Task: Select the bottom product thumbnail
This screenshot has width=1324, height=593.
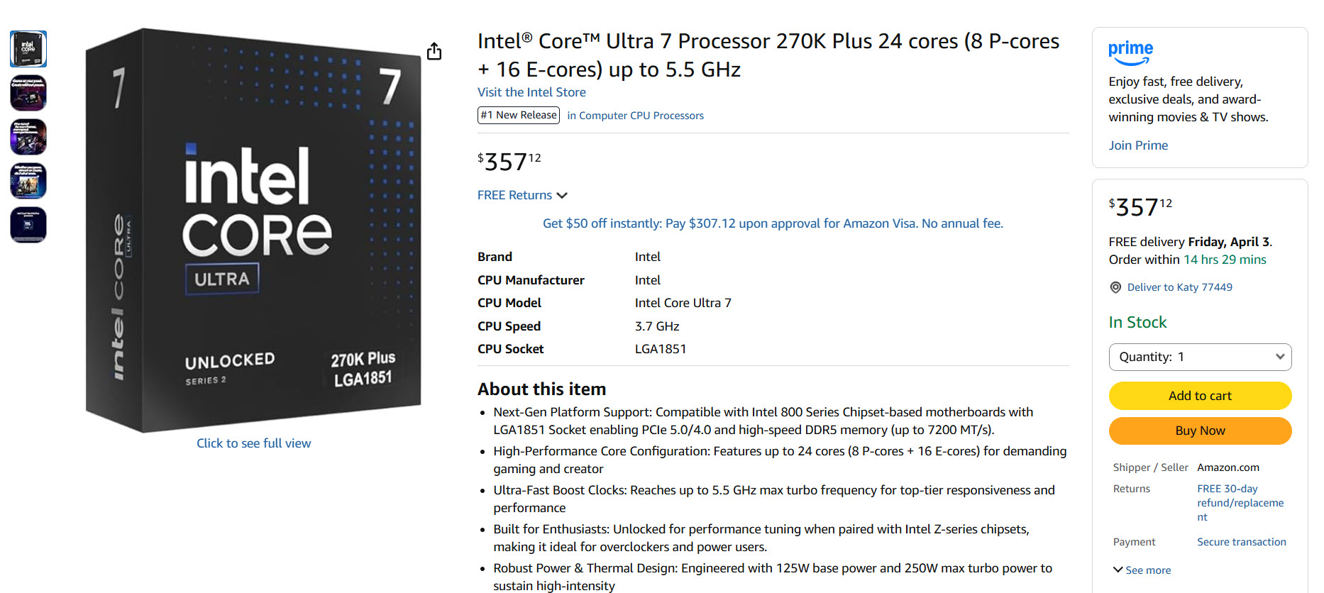Action: [x=28, y=224]
